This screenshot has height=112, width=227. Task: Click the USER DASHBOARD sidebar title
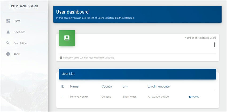tap(24, 6)
